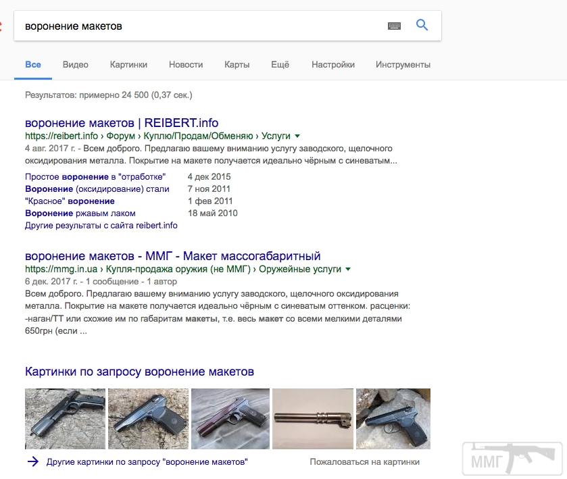Click "Пожаловаться на картинки"
The image size is (567, 479).
[x=364, y=461]
